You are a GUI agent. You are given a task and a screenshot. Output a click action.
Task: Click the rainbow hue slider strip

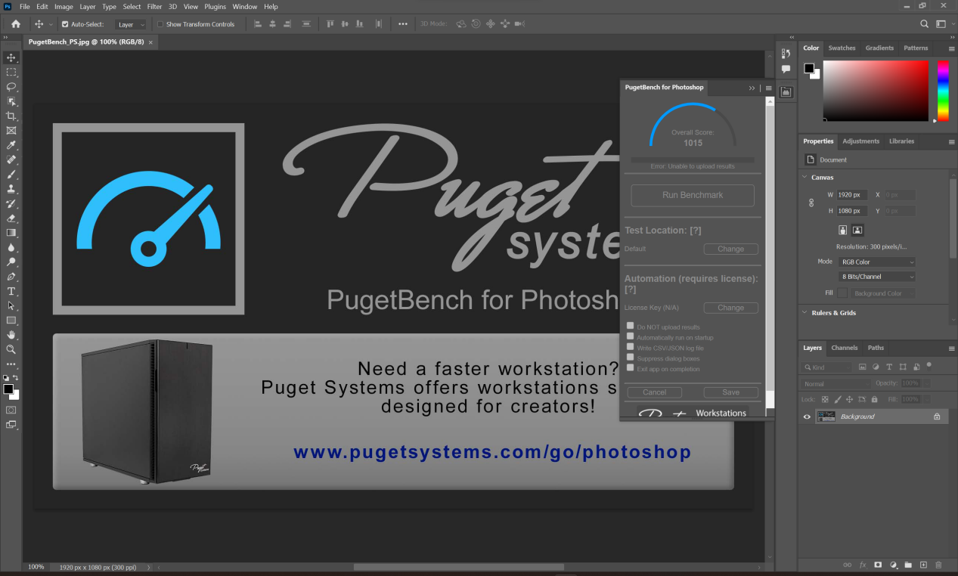tap(942, 89)
